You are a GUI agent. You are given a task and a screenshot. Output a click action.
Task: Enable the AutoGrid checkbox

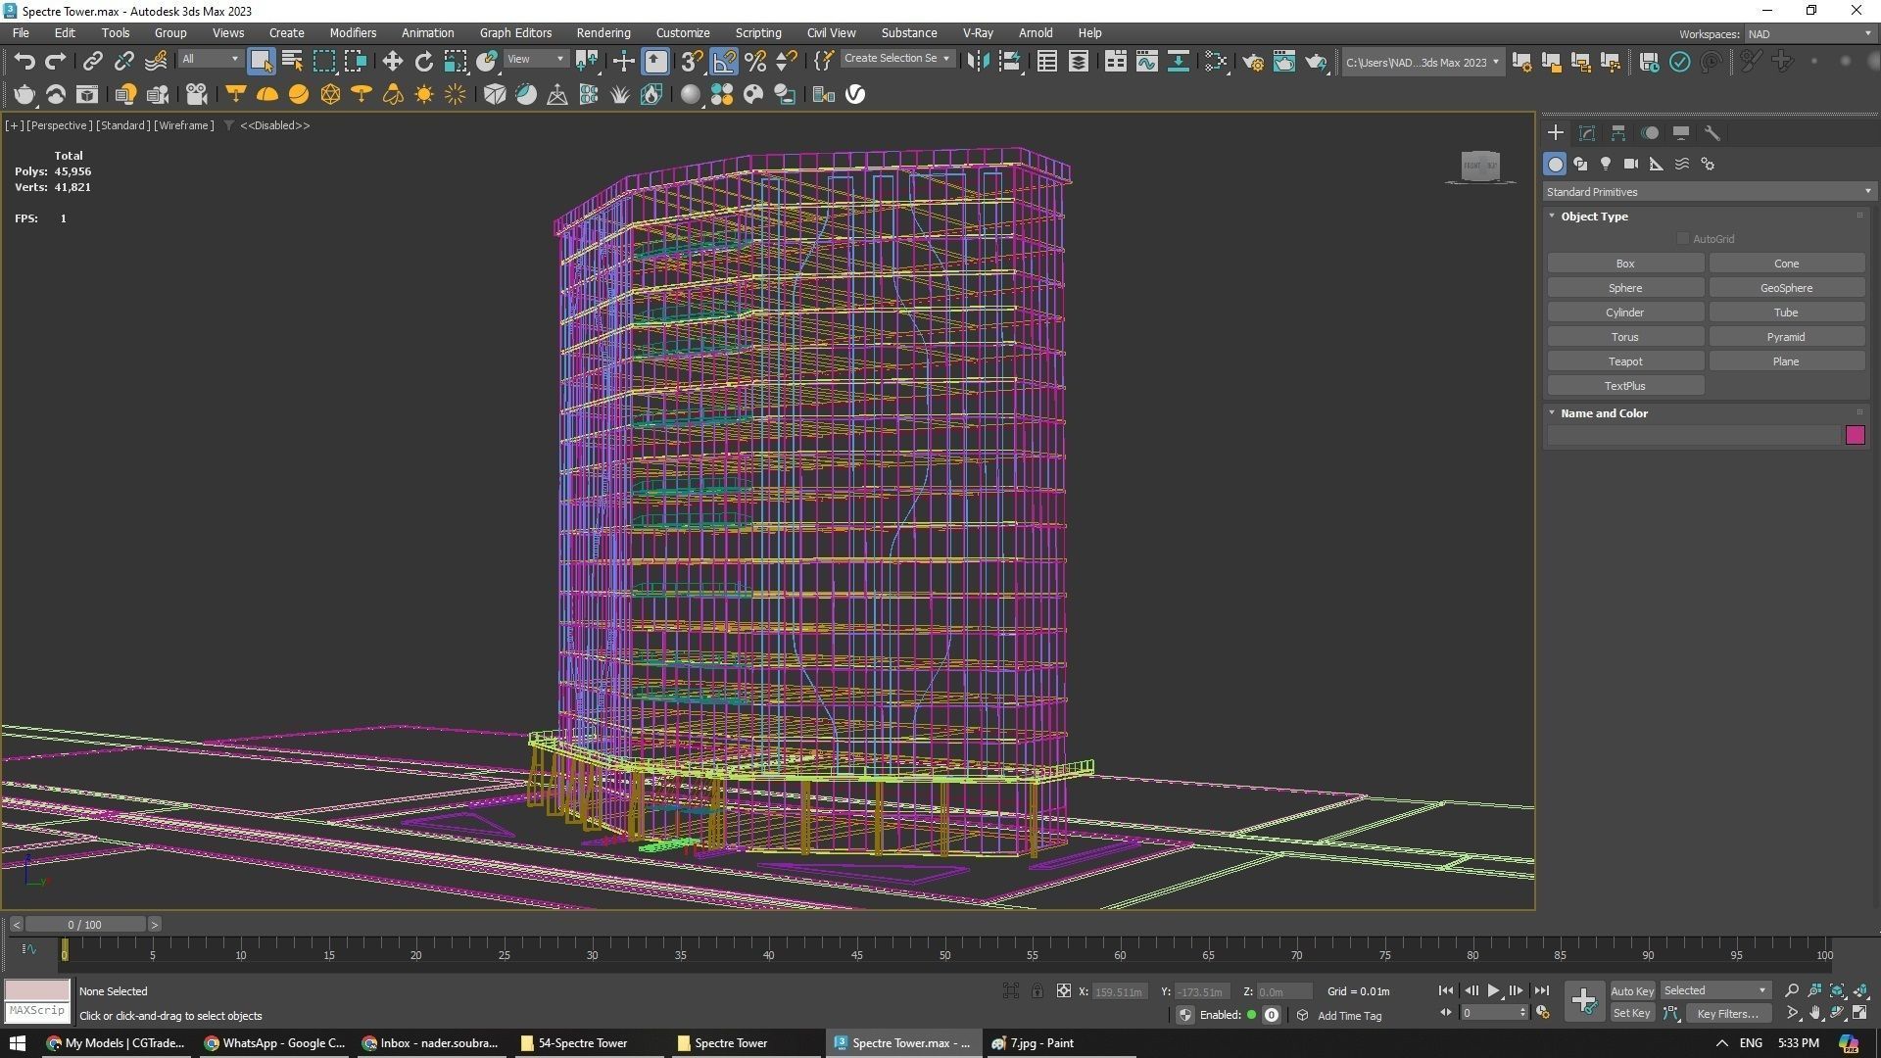pyautogui.click(x=1683, y=239)
